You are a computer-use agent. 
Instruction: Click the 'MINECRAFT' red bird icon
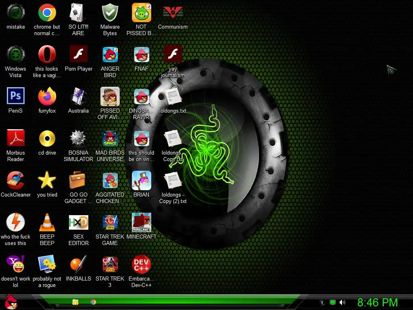click(x=142, y=222)
